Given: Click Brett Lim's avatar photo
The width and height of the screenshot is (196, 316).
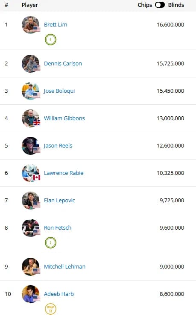Looking at the screenshot, I should (31, 25).
